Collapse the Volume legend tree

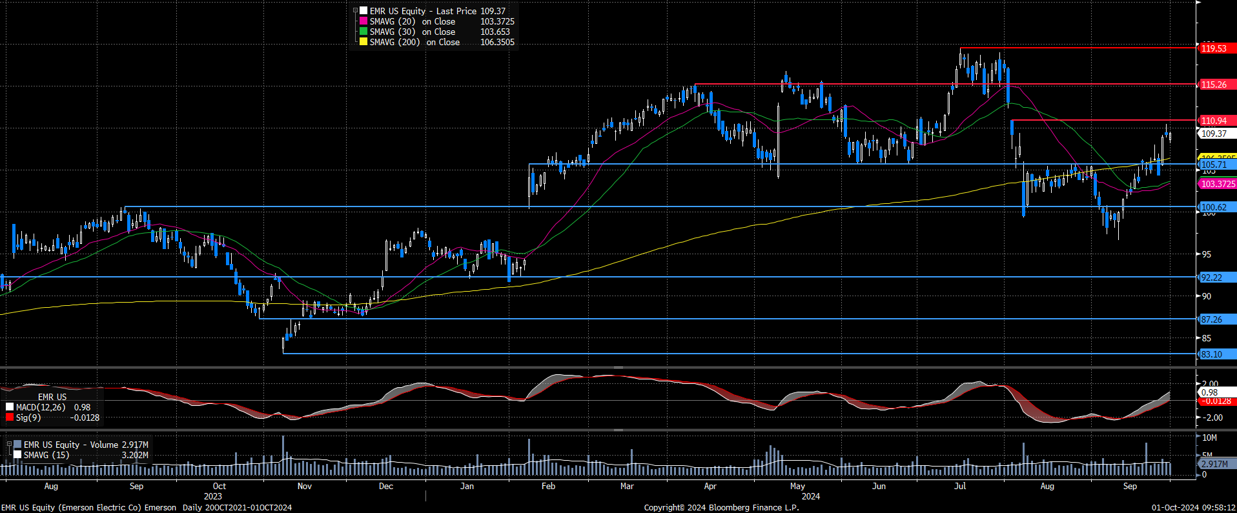click(x=9, y=445)
